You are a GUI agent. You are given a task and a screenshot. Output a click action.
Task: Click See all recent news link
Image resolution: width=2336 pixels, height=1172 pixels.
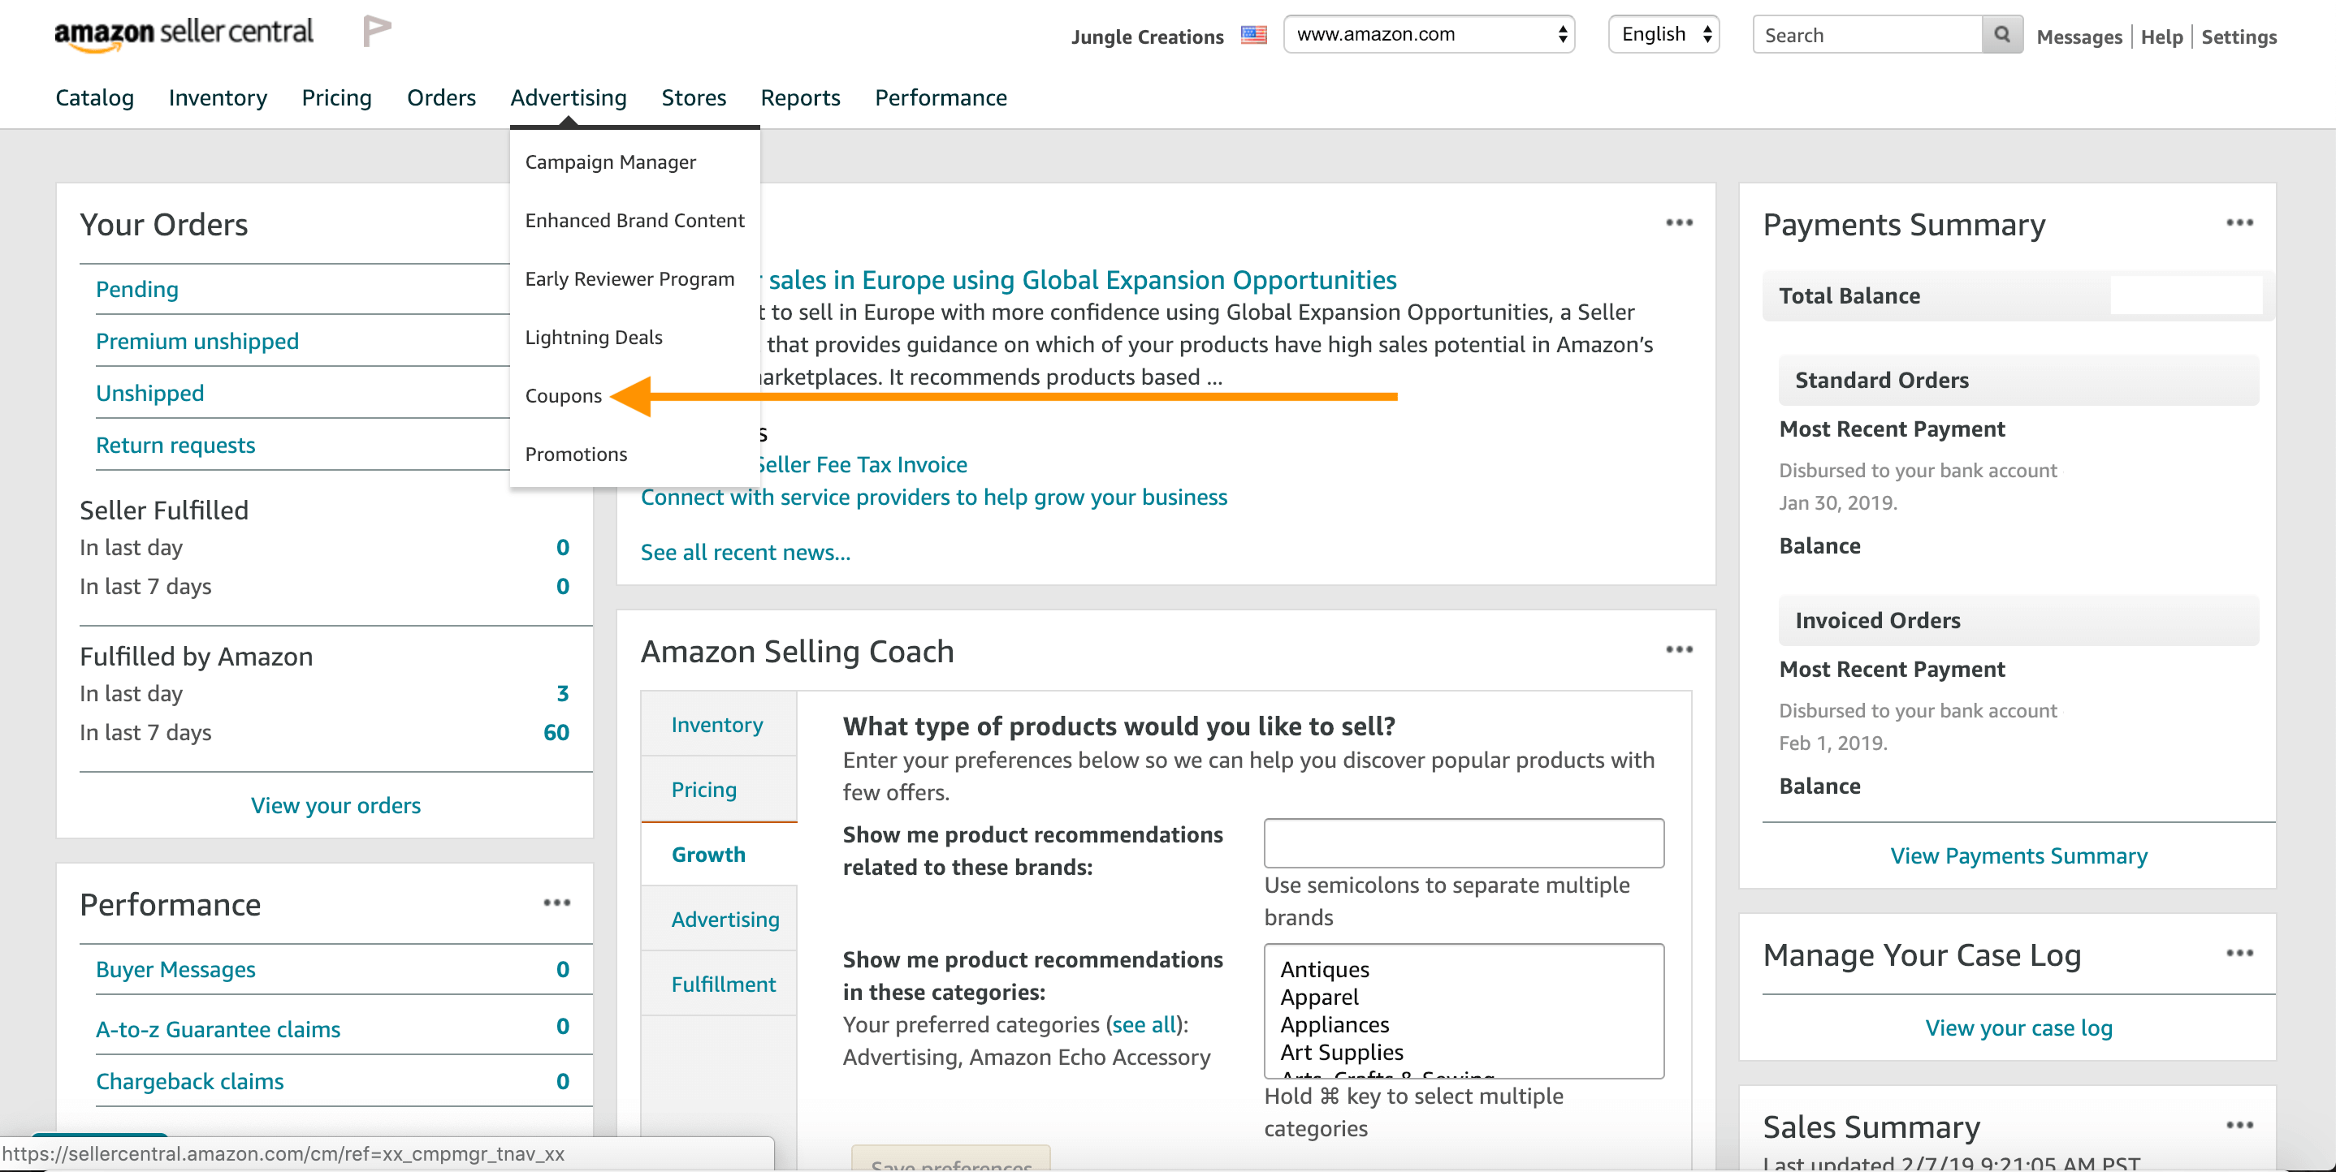click(746, 553)
